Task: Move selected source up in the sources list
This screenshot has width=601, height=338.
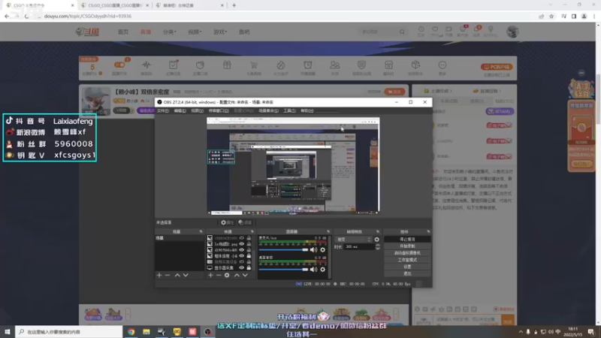Action: pyautogui.click(x=237, y=275)
